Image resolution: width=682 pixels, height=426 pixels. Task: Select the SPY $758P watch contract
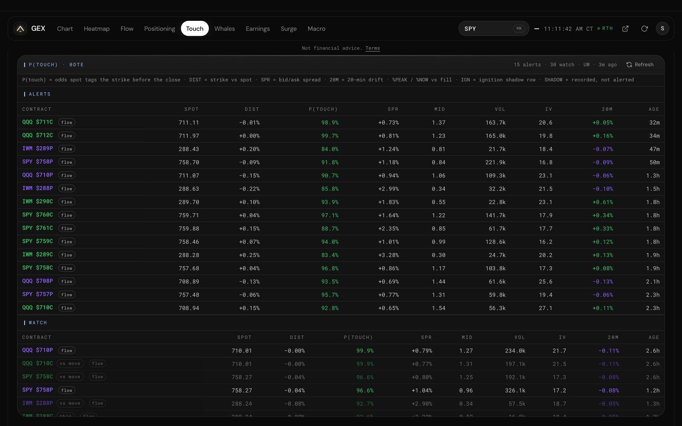38,390
